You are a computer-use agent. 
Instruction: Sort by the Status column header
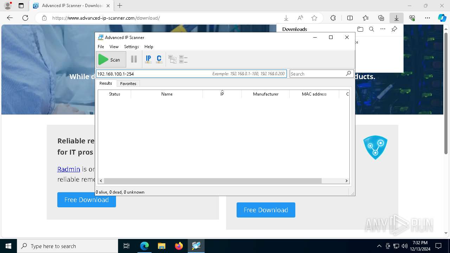pyautogui.click(x=115, y=94)
